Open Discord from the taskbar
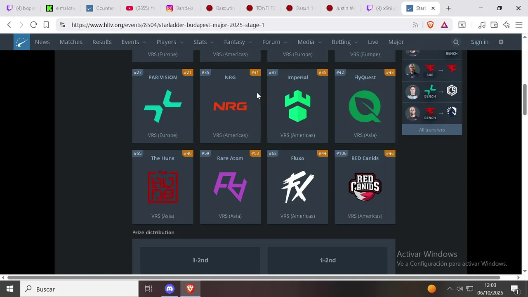Image resolution: width=528 pixels, height=297 pixels. pos(170,289)
